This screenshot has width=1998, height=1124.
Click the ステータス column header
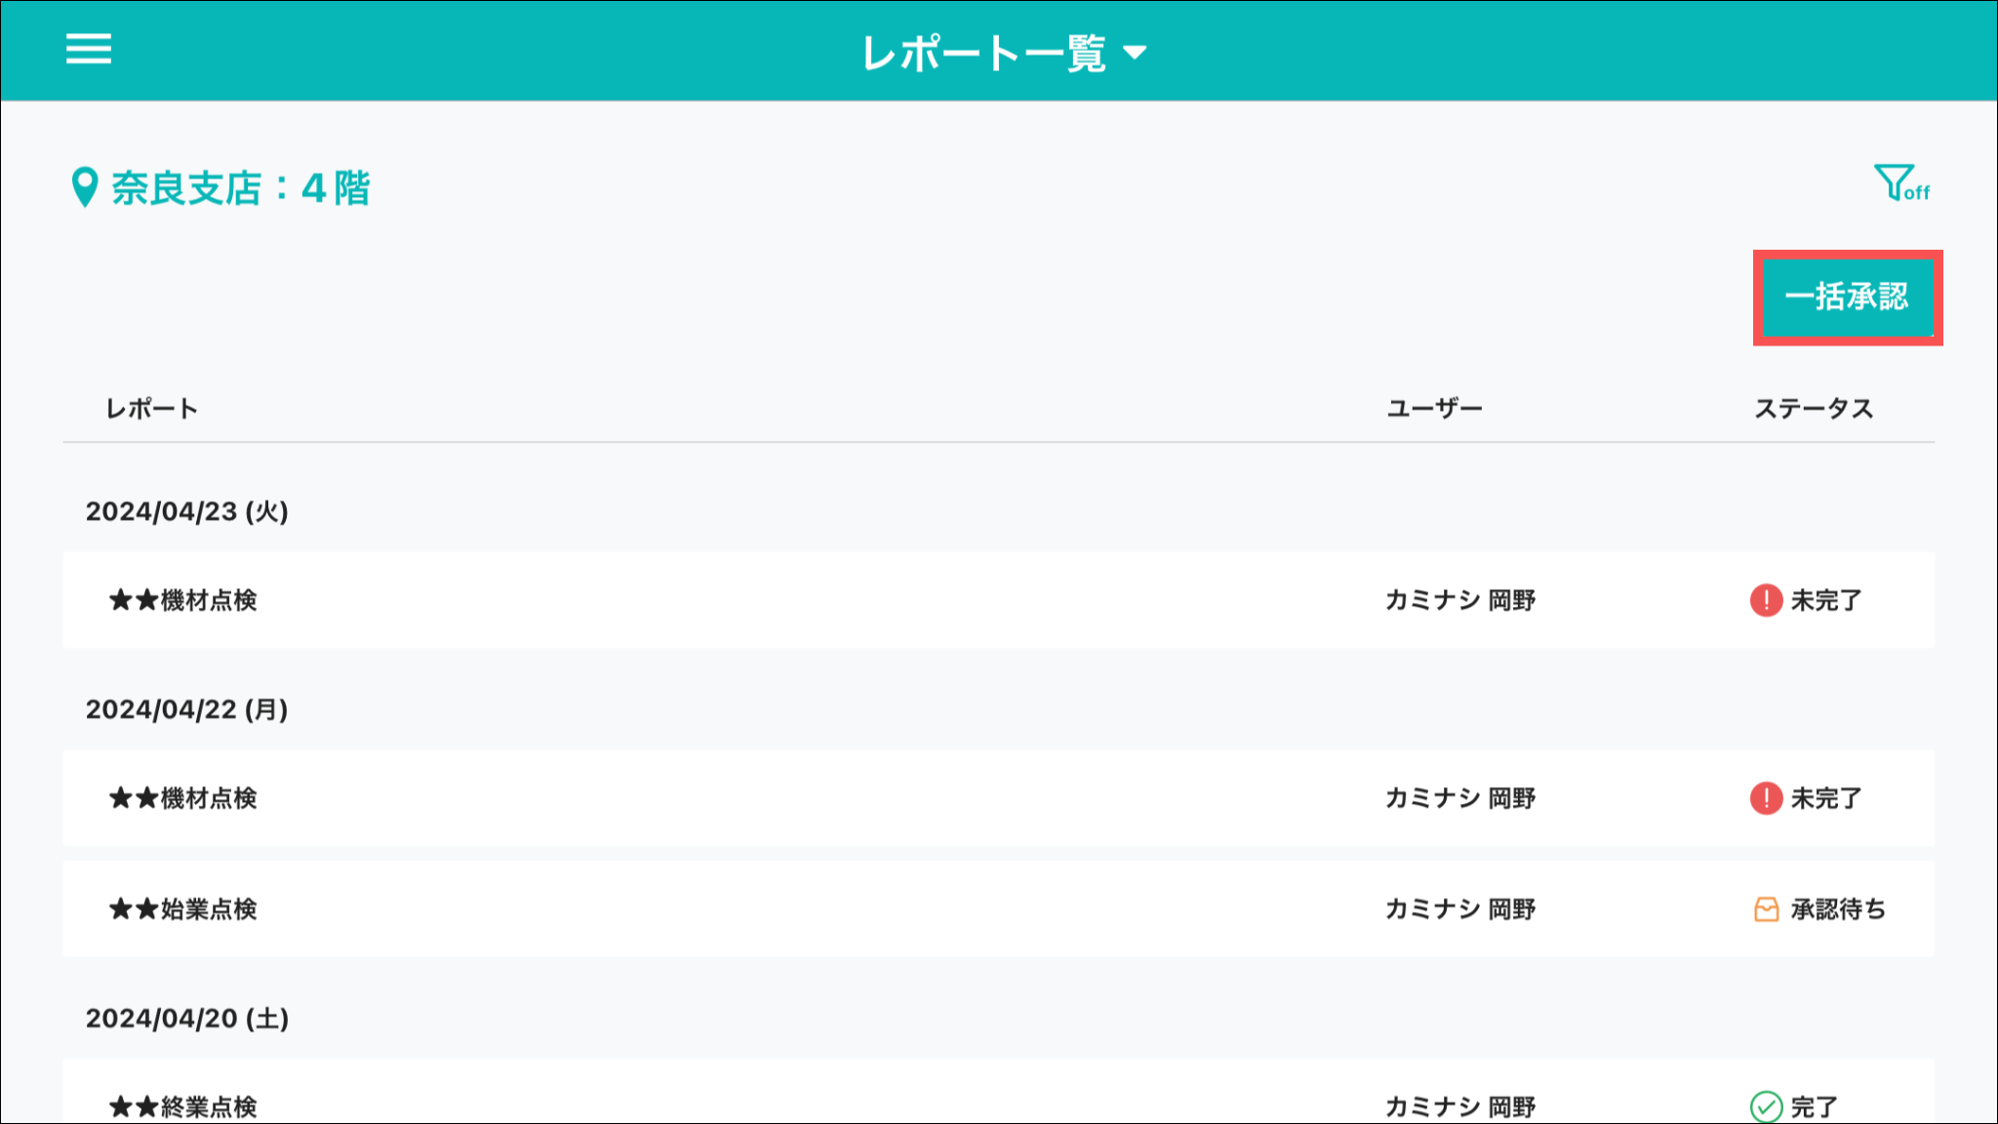coord(1814,409)
